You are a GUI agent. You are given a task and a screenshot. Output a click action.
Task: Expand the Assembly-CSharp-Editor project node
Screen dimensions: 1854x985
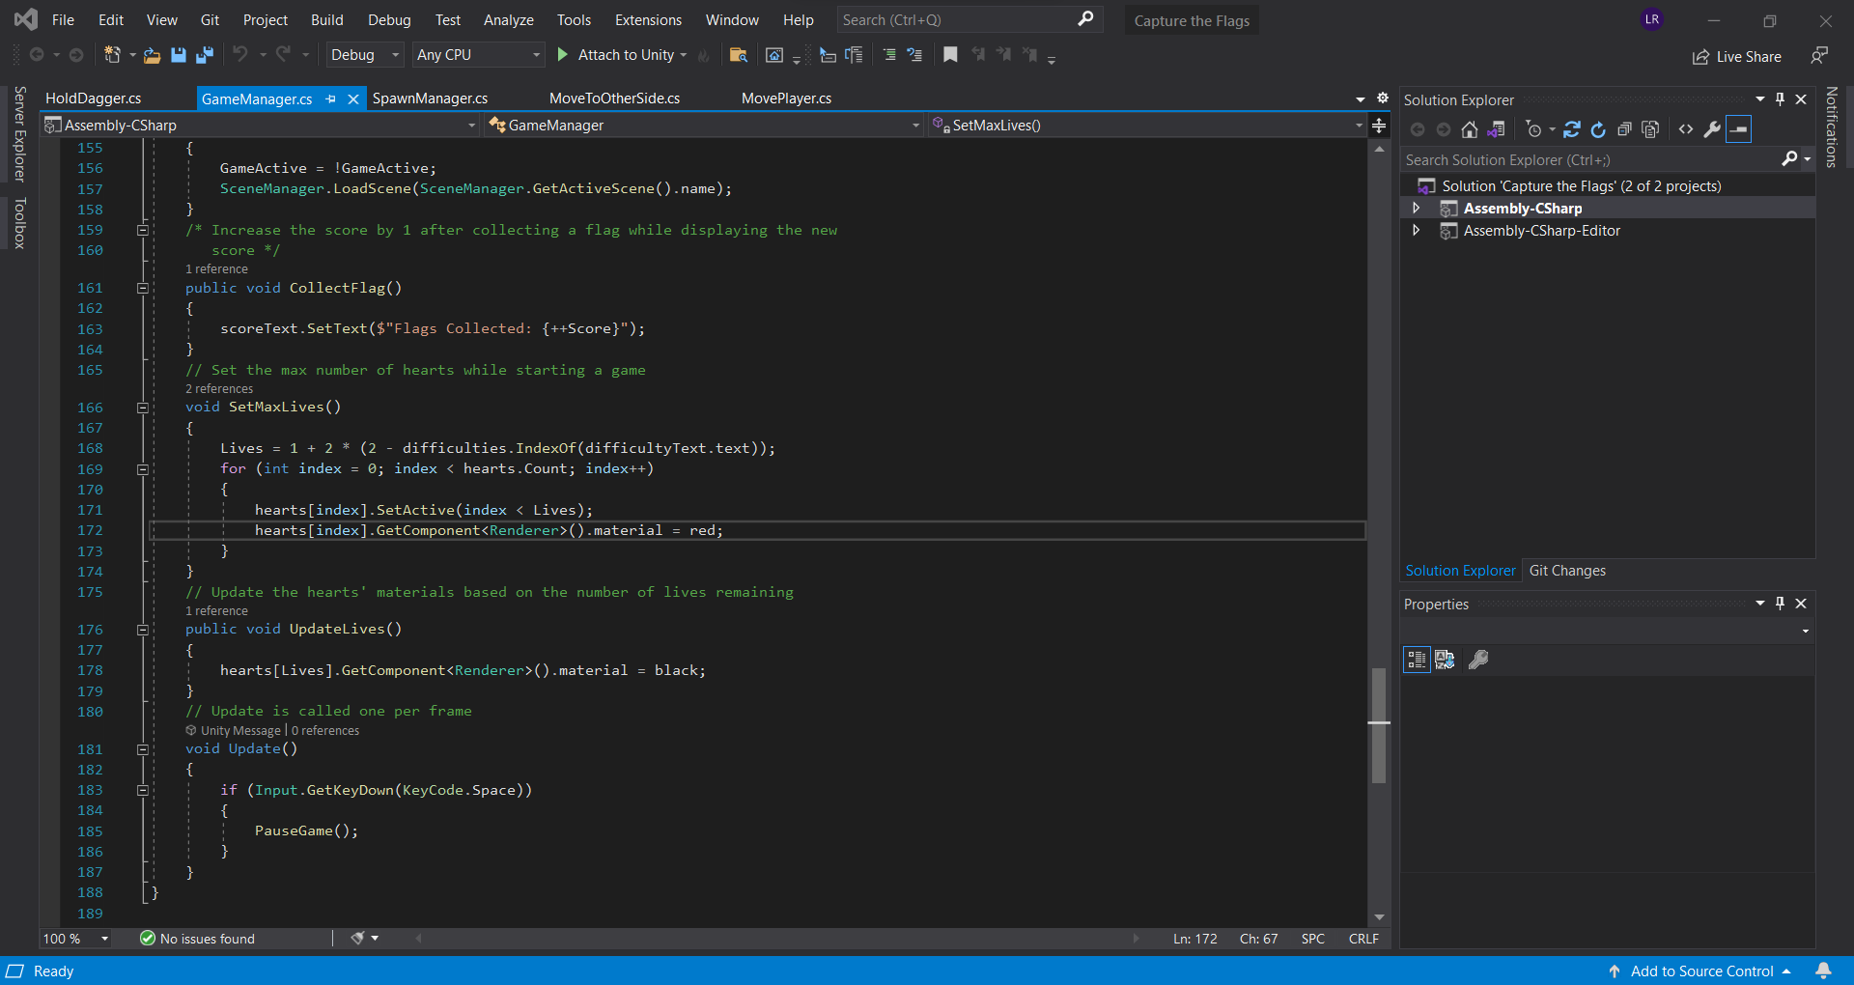(1417, 231)
